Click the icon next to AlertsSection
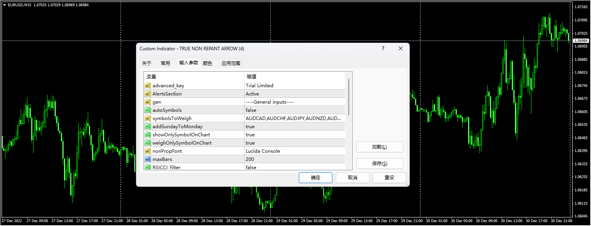 (148, 94)
